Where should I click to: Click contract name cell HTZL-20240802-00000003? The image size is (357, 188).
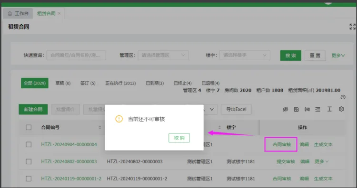point(135,161)
